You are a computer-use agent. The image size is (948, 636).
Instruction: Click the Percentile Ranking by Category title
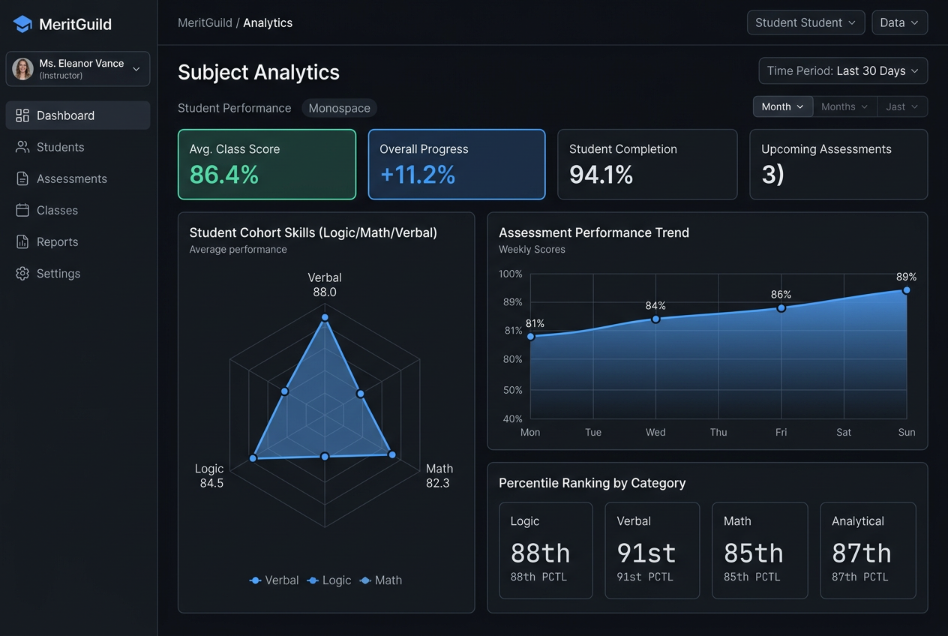[592, 483]
